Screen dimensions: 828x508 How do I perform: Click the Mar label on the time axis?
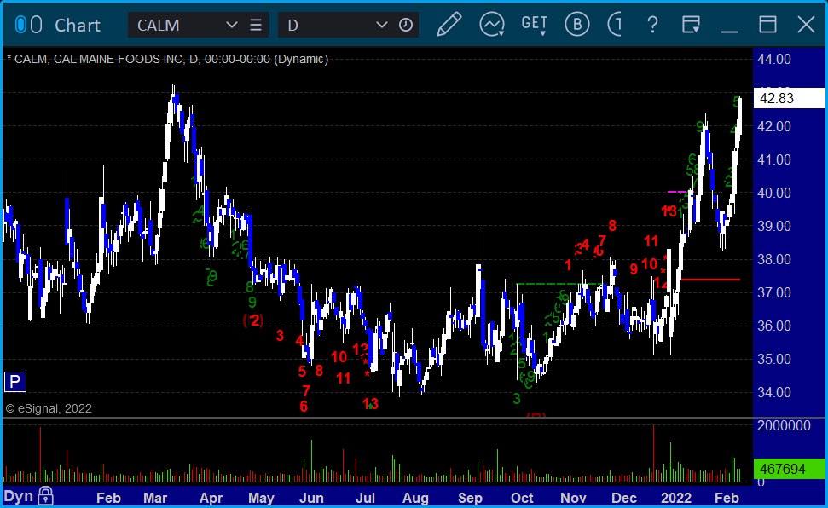coord(155,498)
